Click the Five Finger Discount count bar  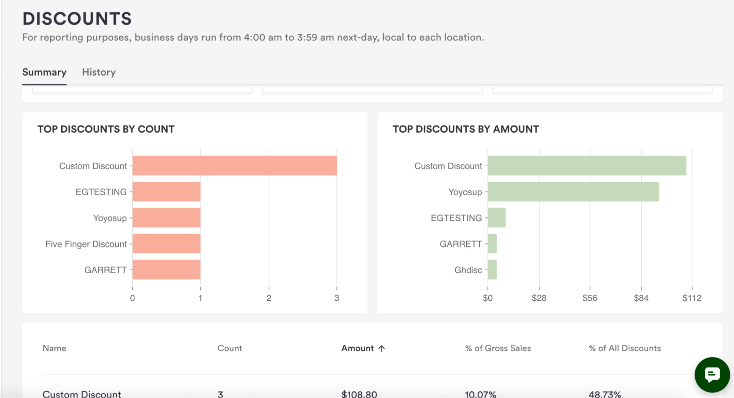(x=166, y=244)
